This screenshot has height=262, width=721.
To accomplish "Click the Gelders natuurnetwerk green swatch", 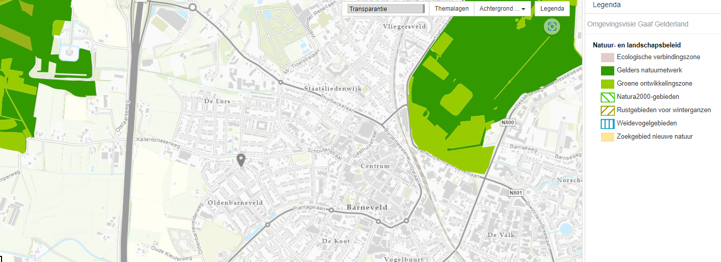I will coord(607,70).
